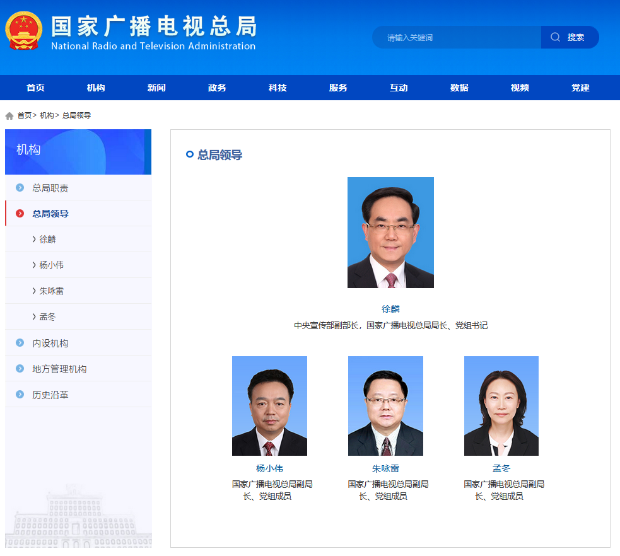Open the 杨小伟 name link under photo
The image size is (620, 556).
(269, 468)
